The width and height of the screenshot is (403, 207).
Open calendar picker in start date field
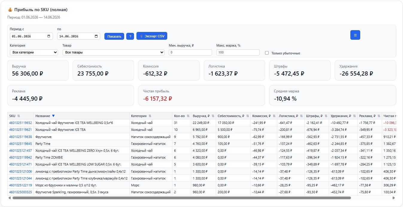pyautogui.click(x=49, y=36)
